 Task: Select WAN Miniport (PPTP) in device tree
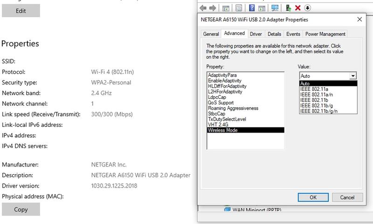pyautogui.click(x=257, y=210)
